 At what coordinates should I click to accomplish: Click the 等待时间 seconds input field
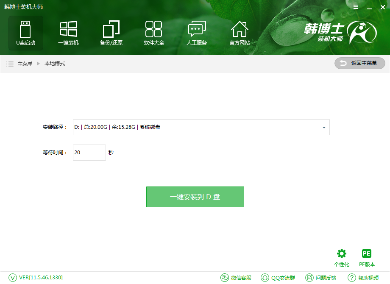tap(89, 153)
